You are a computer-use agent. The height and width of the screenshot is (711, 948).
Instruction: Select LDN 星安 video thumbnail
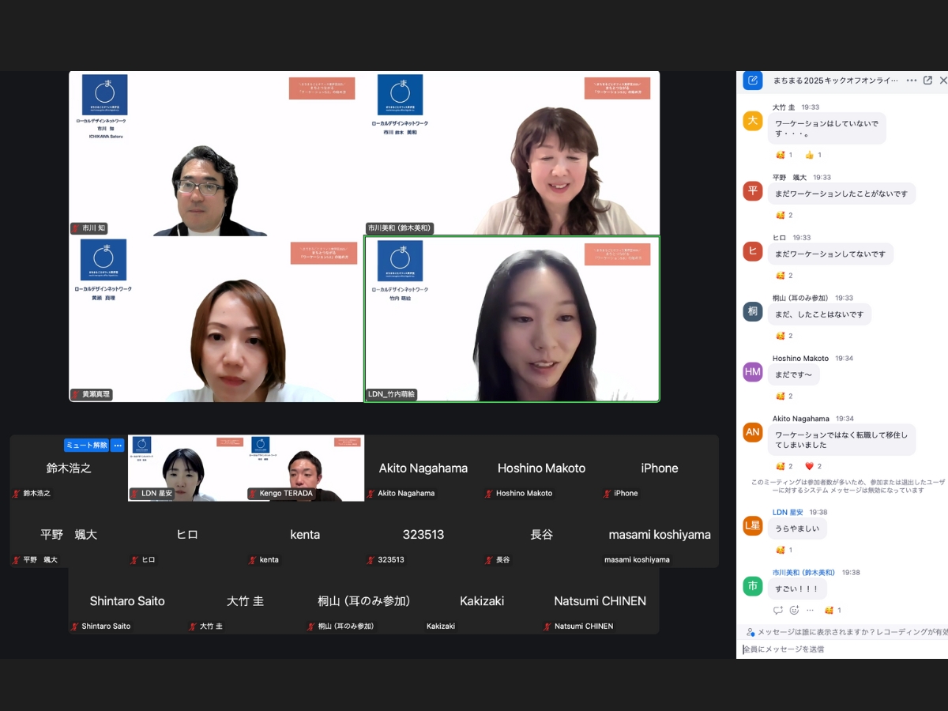pyautogui.click(x=187, y=468)
